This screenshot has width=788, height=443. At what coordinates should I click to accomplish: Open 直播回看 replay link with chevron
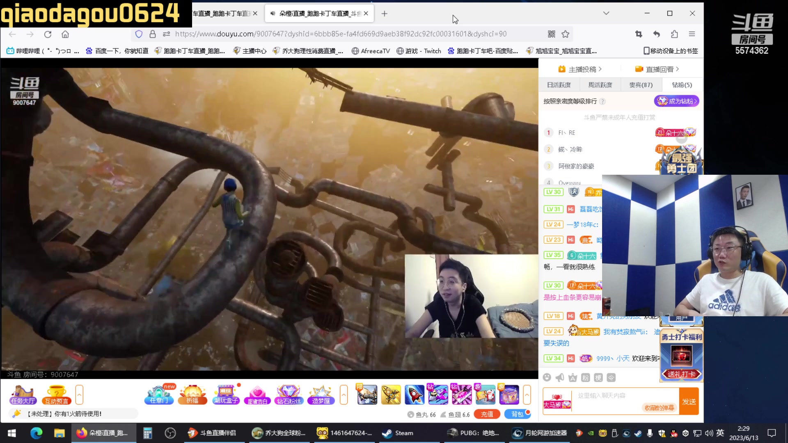(657, 69)
